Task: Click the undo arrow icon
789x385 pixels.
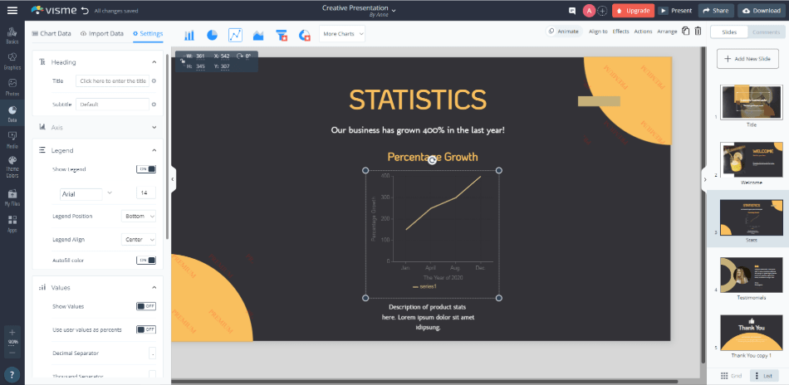Action: tap(85, 11)
